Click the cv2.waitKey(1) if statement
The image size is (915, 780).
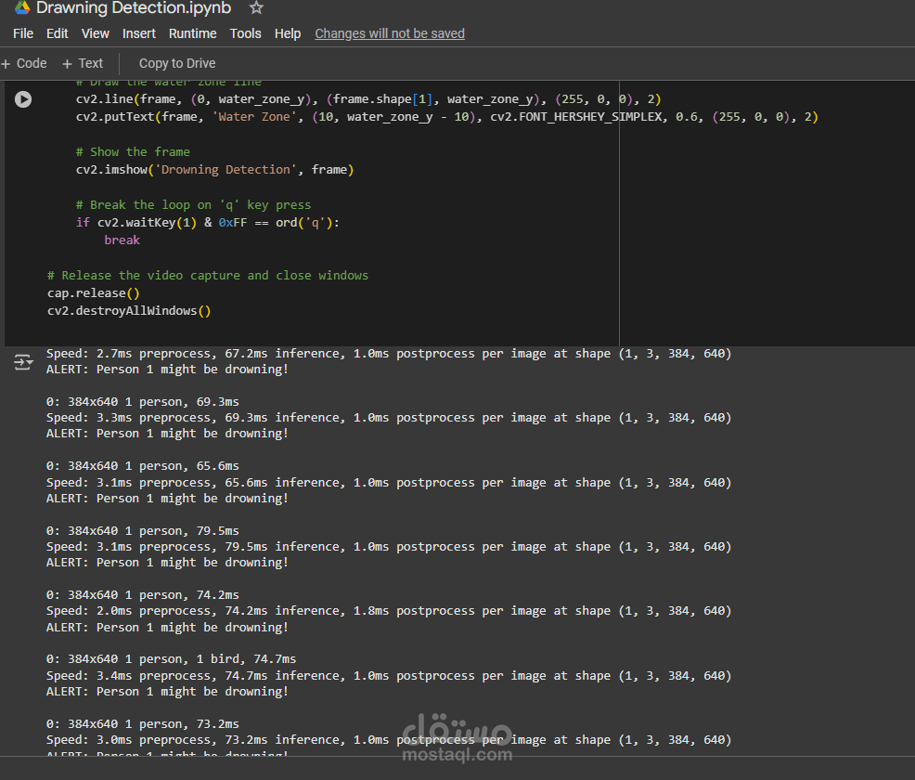(x=208, y=223)
